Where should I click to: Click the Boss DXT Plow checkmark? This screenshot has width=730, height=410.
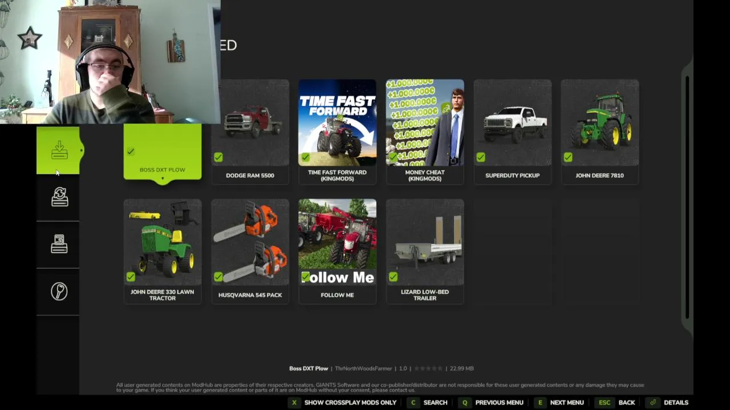coord(131,151)
